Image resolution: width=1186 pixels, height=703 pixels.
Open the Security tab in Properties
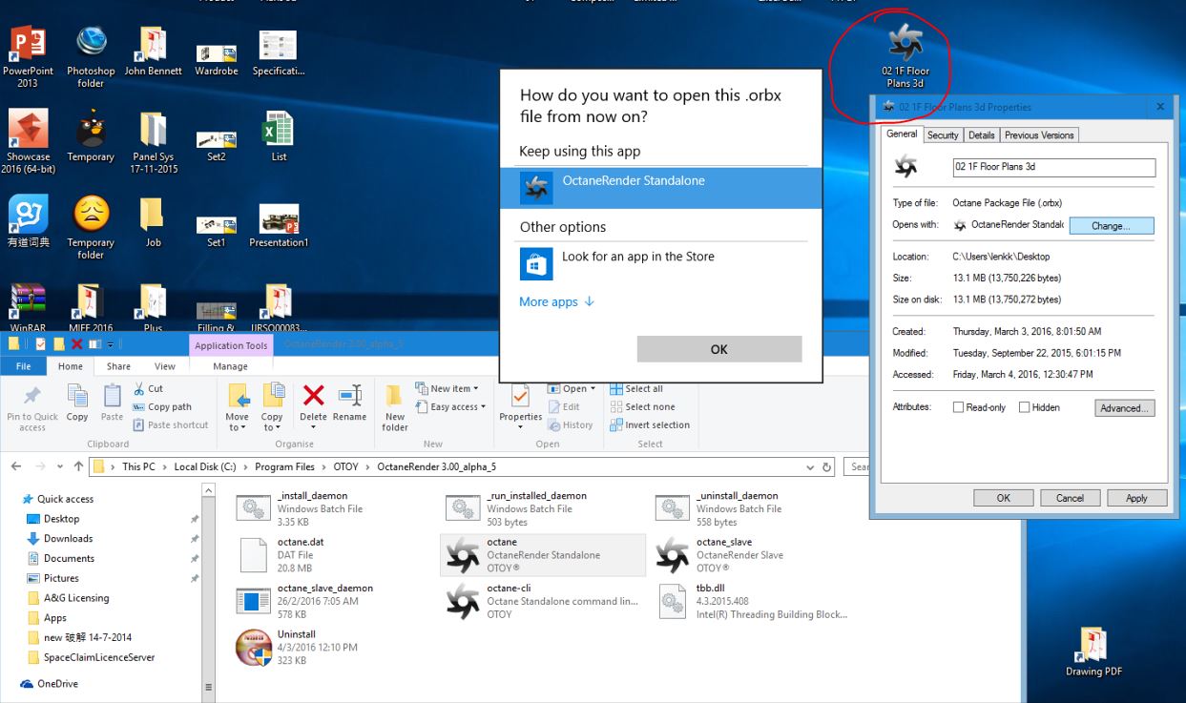[x=943, y=135]
